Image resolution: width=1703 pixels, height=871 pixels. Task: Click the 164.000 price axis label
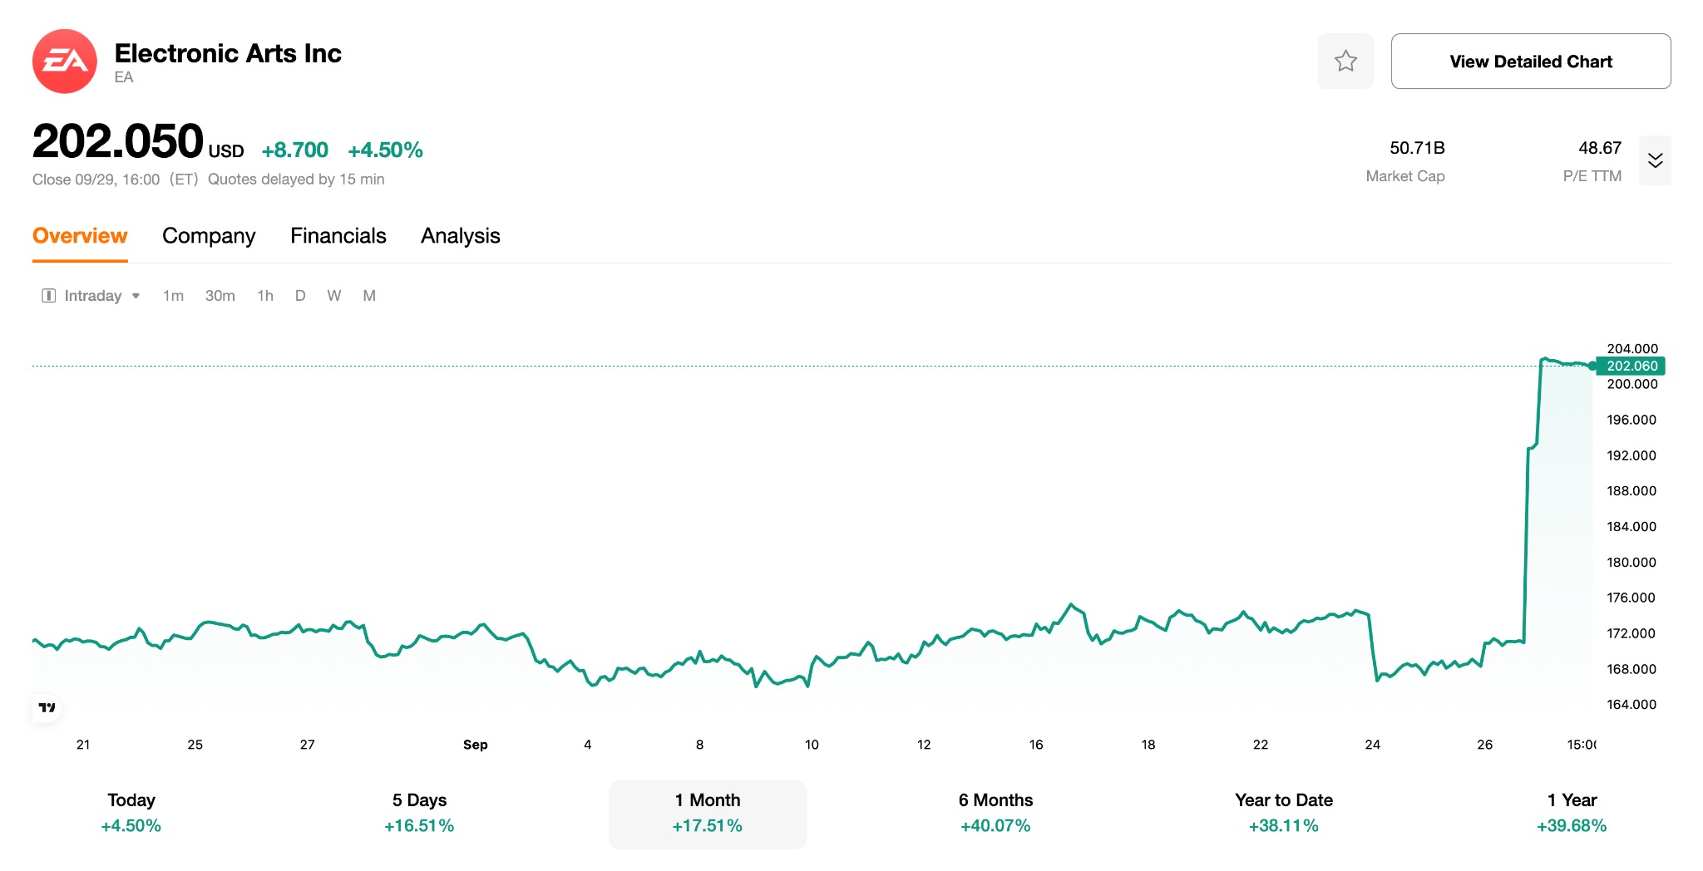point(1631,705)
